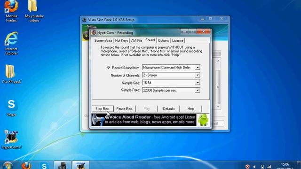Open the 7 to XP pack folder
This screenshot has height=169, width=301.
(x=11, y=74)
